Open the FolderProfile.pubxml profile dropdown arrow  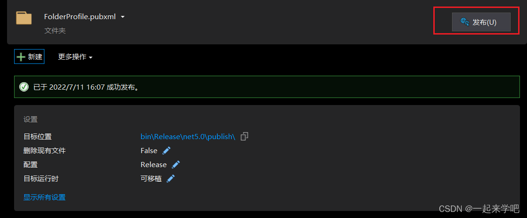(x=123, y=17)
